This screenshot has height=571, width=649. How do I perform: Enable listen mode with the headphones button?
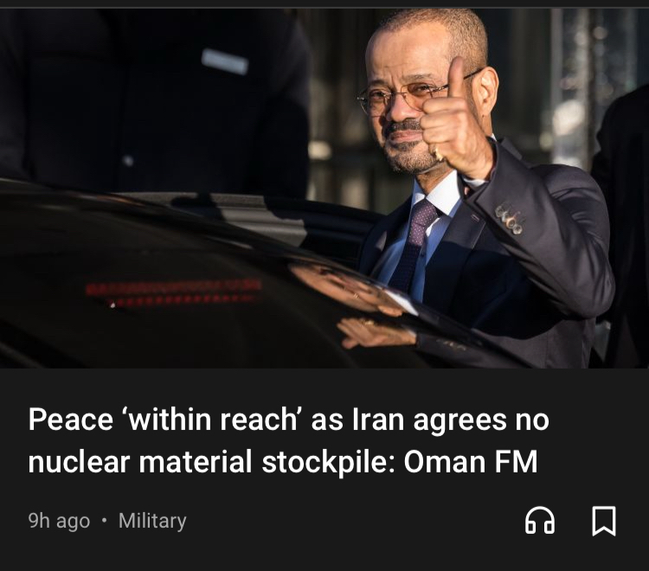coord(540,521)
